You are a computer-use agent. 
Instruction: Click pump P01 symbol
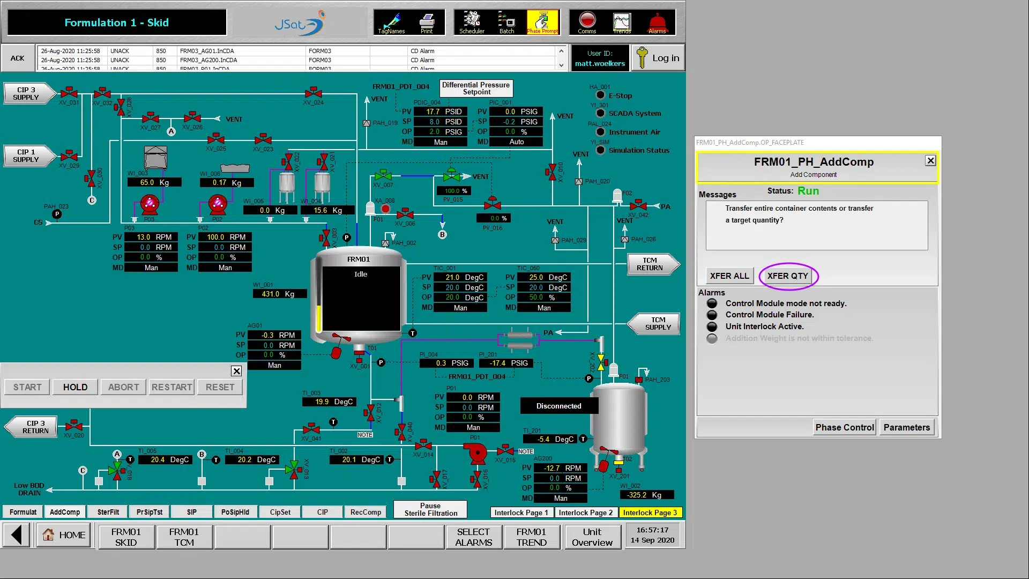pyautogui.click(x=476, y=454)
